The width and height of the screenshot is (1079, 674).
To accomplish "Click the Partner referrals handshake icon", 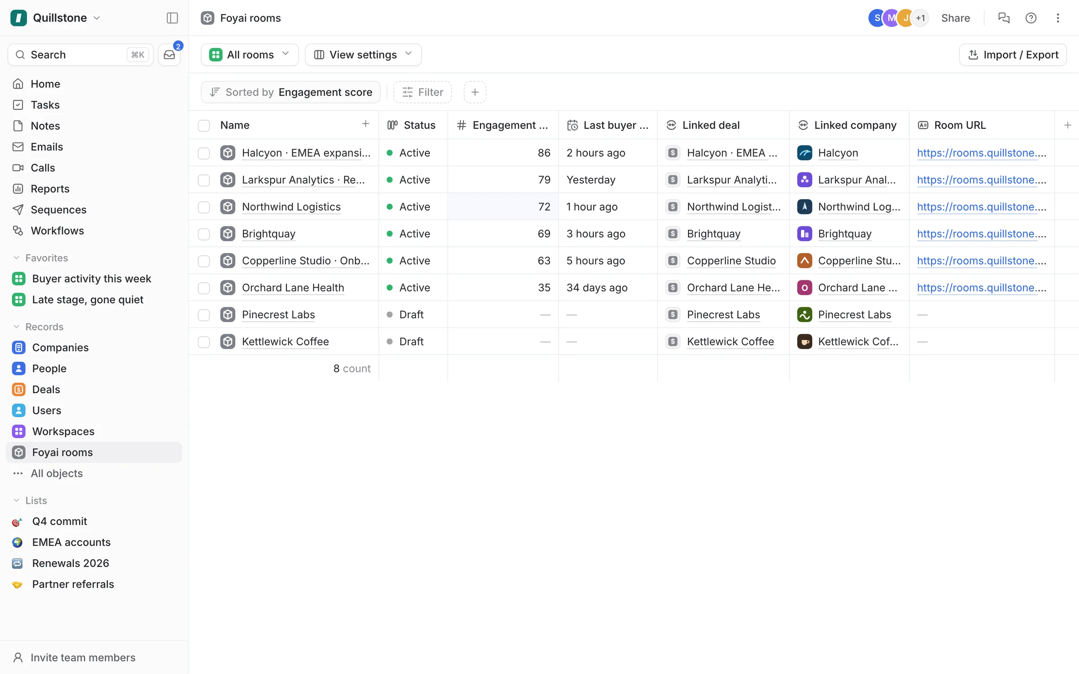I will click(18, 584).
